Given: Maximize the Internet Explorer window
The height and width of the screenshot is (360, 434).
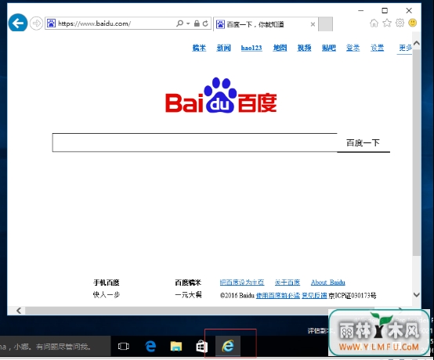Looking at the screenshot, I should (385, 10).
